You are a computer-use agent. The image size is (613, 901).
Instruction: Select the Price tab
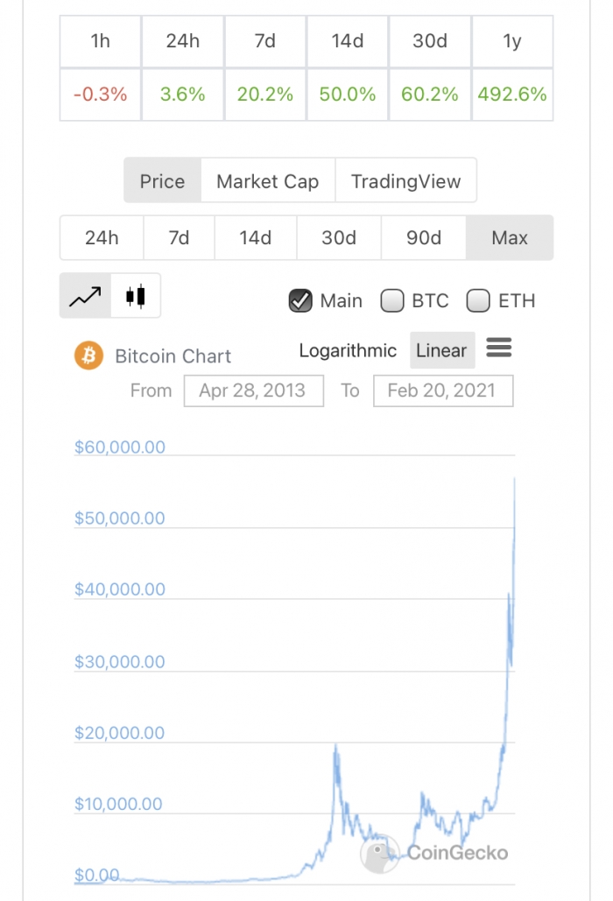pyautogui.click(x=163, y=180)
